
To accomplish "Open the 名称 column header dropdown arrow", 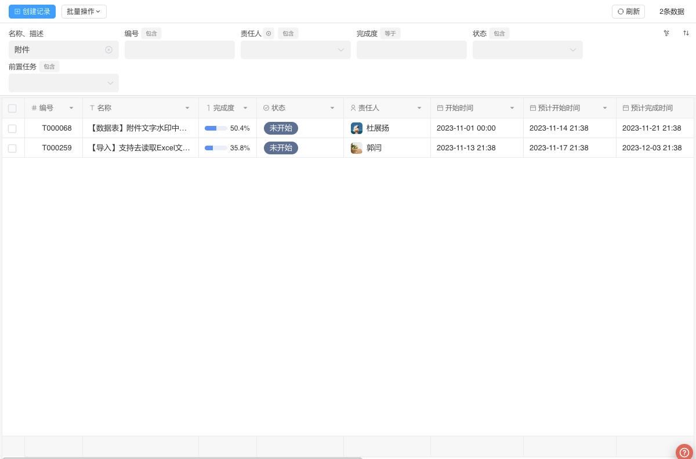I will coord(187,108).
